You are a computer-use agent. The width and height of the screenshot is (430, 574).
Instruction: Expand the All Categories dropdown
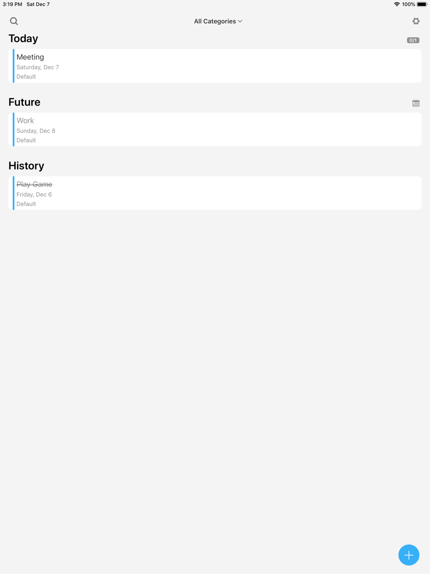218,21
